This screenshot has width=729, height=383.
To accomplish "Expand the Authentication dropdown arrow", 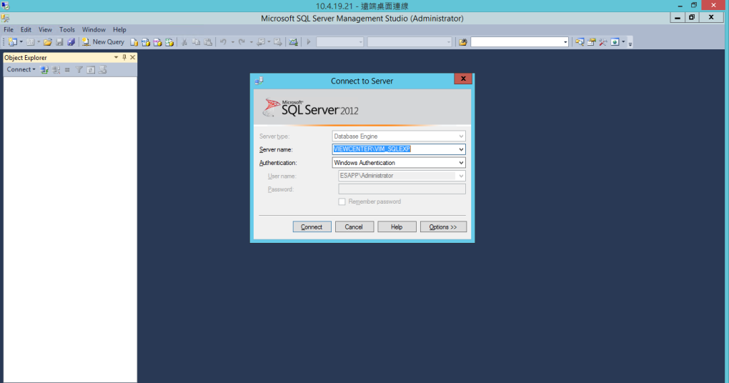I will [461, 163].
